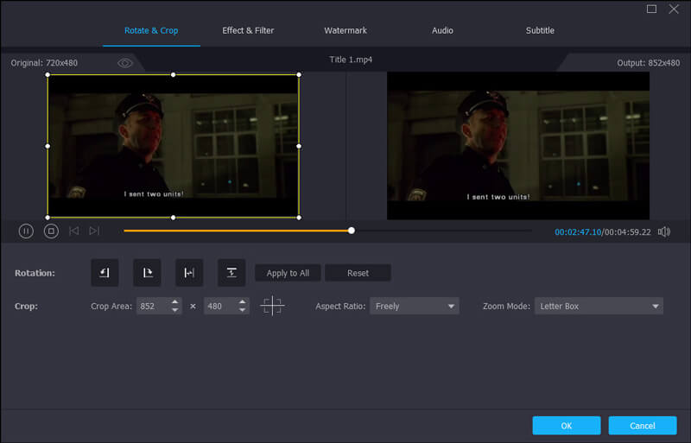Stop the video playback

pyautogui.click(x=51, y=231)
